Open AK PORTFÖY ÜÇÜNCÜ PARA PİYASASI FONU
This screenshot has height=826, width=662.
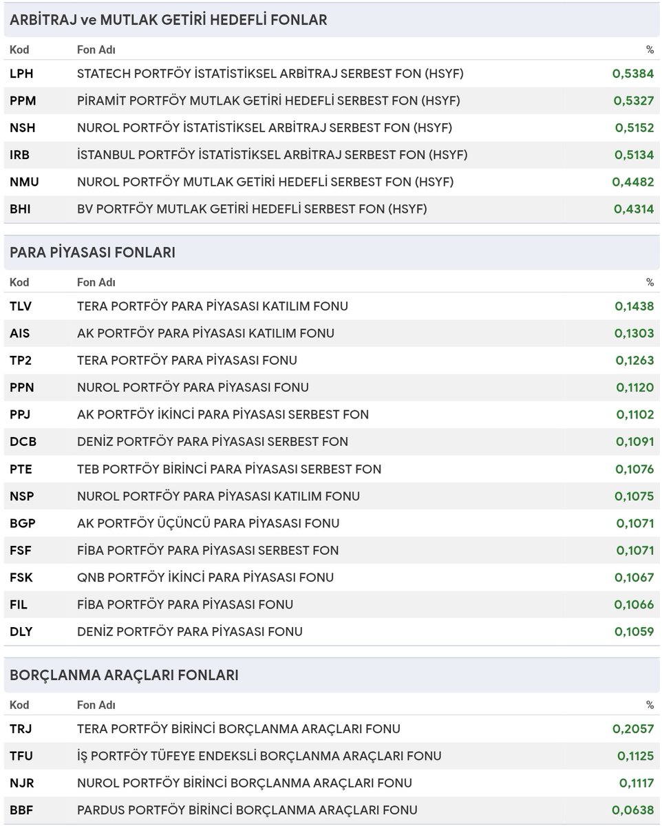tap(208, 523)
